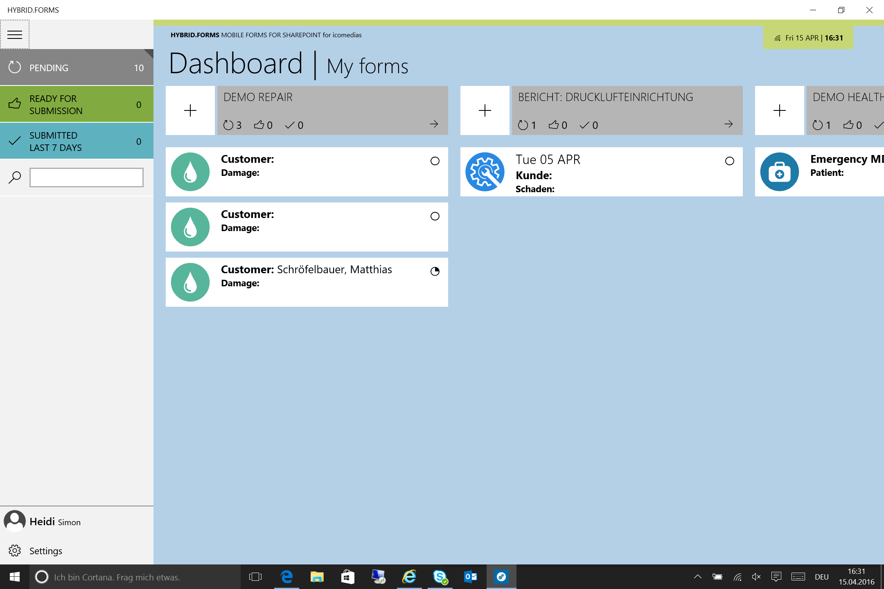Toggle status circle of second Customer form
The image size is (884, 589).
(x=435, y=216)
